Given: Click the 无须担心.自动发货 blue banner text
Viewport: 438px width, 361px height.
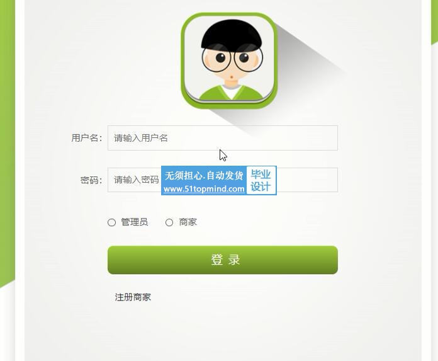Looking at the screenshot, I should (204, 176).
